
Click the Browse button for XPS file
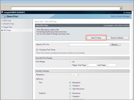pyautogui.click(x=115, y=45)
